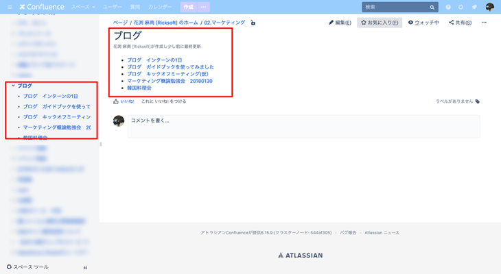This screenshot has width=501, height=274.
Task: Select ブログ キックオフミーティン in sidebar tree
Action: point(57,117)
